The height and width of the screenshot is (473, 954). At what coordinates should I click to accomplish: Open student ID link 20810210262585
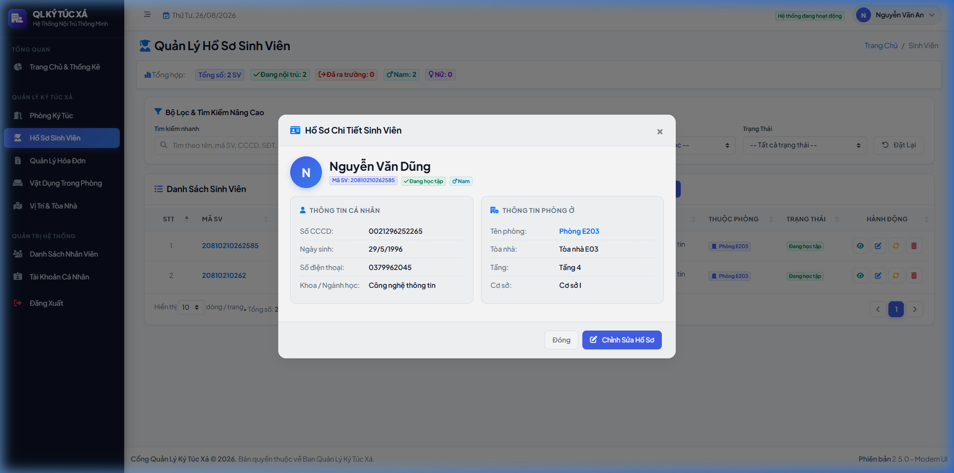pyautogui.click(x=230, y=246)
